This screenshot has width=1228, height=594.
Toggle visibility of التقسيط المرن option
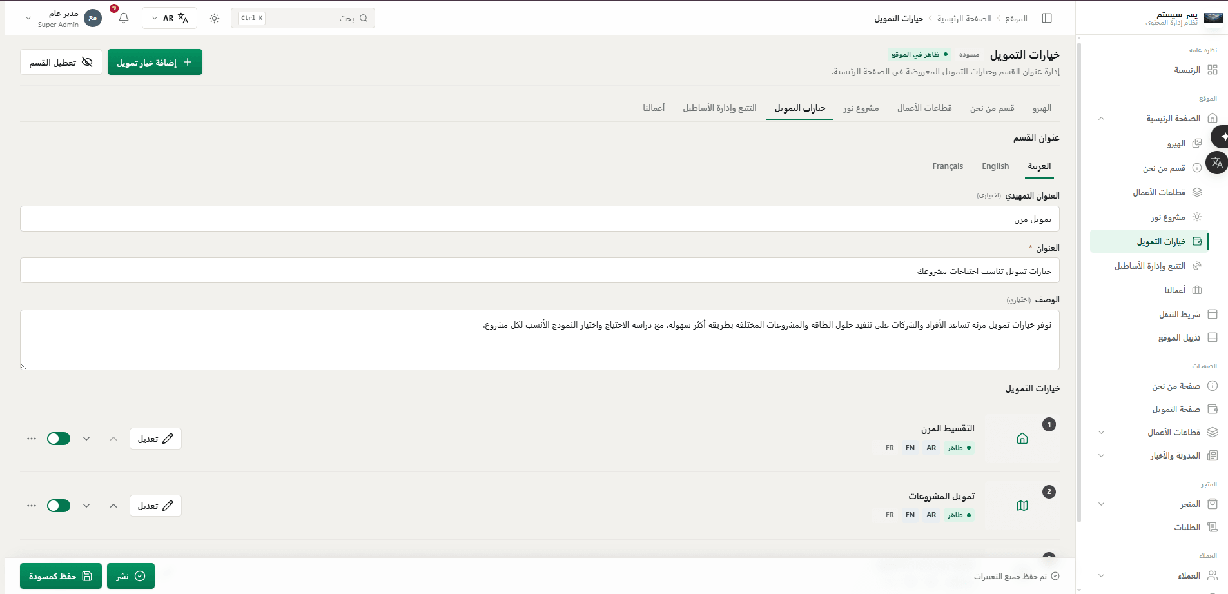[x=59, y=439]
